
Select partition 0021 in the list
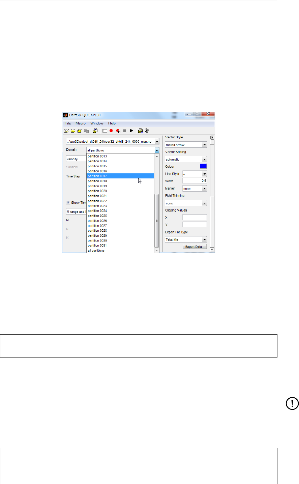(120, 196)
